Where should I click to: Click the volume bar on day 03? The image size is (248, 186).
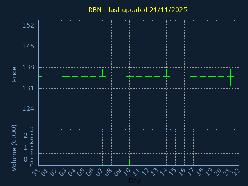pos(66,162)
